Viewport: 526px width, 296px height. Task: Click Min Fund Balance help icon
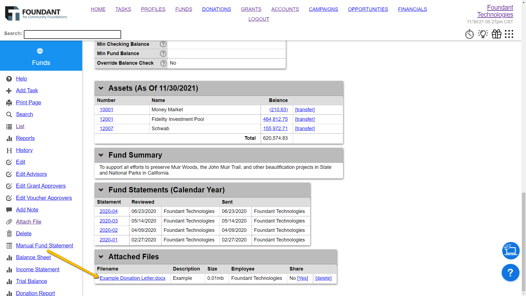click(x=163, y=53)
